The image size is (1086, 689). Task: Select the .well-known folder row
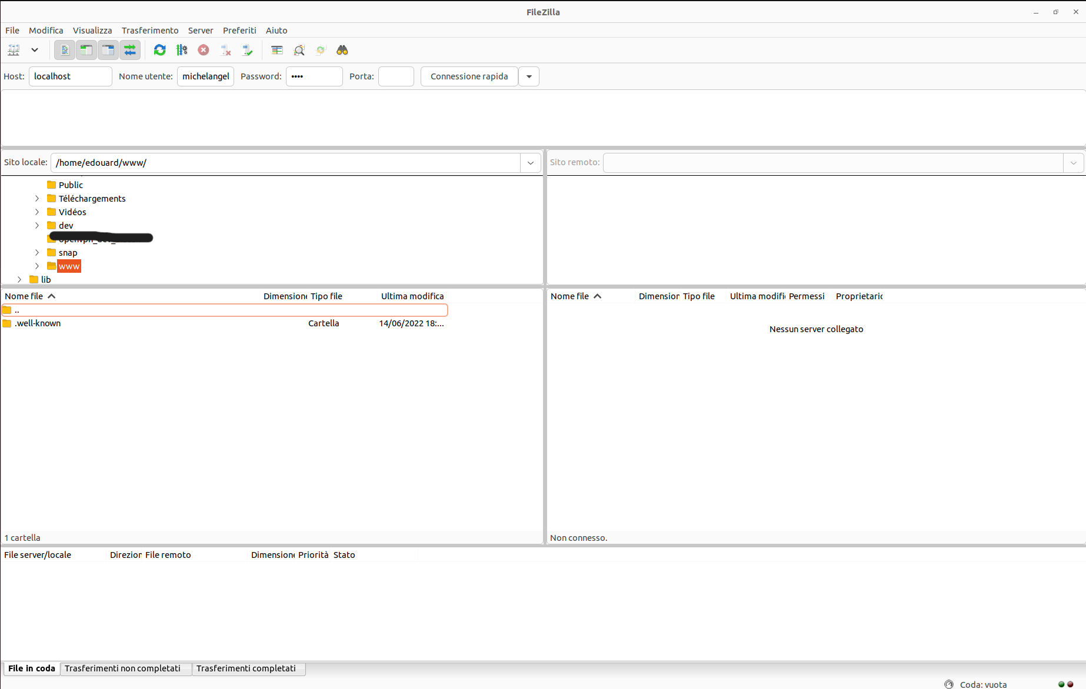(x=224, y=323)
